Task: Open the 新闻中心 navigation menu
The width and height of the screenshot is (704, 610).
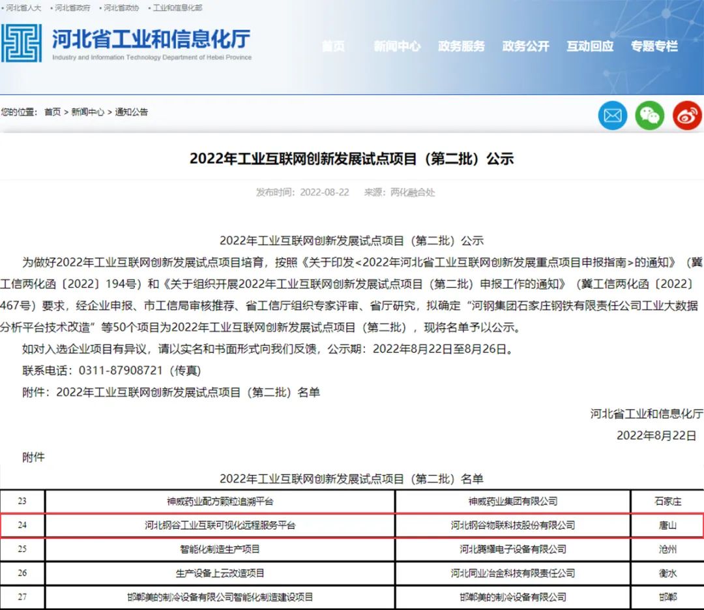Action: tap(398, 46)
